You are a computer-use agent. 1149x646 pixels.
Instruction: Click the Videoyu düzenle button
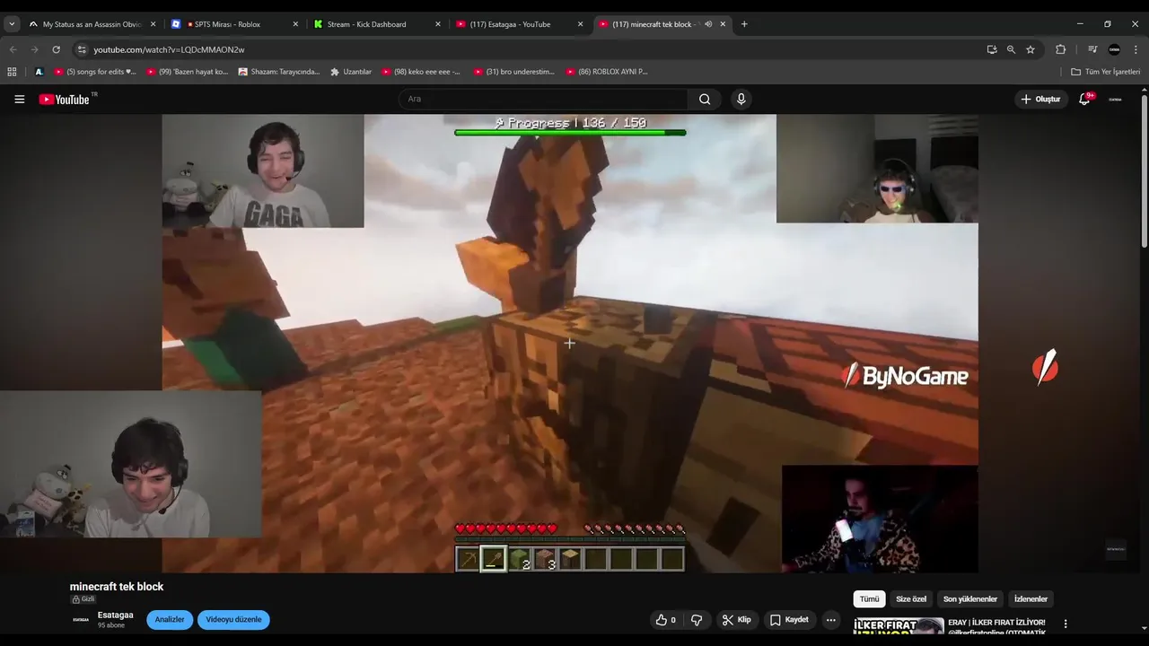(233, 620)
